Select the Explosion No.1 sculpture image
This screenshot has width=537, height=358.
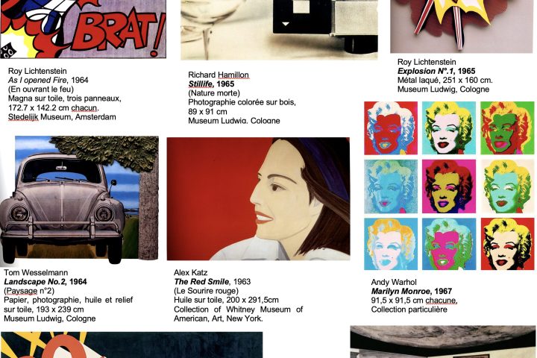(462, 26)
